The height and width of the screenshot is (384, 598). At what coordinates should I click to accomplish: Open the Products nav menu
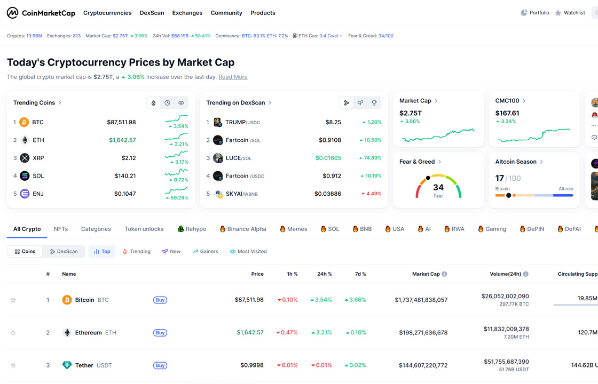pyautogui.click(x=263, y=13)
